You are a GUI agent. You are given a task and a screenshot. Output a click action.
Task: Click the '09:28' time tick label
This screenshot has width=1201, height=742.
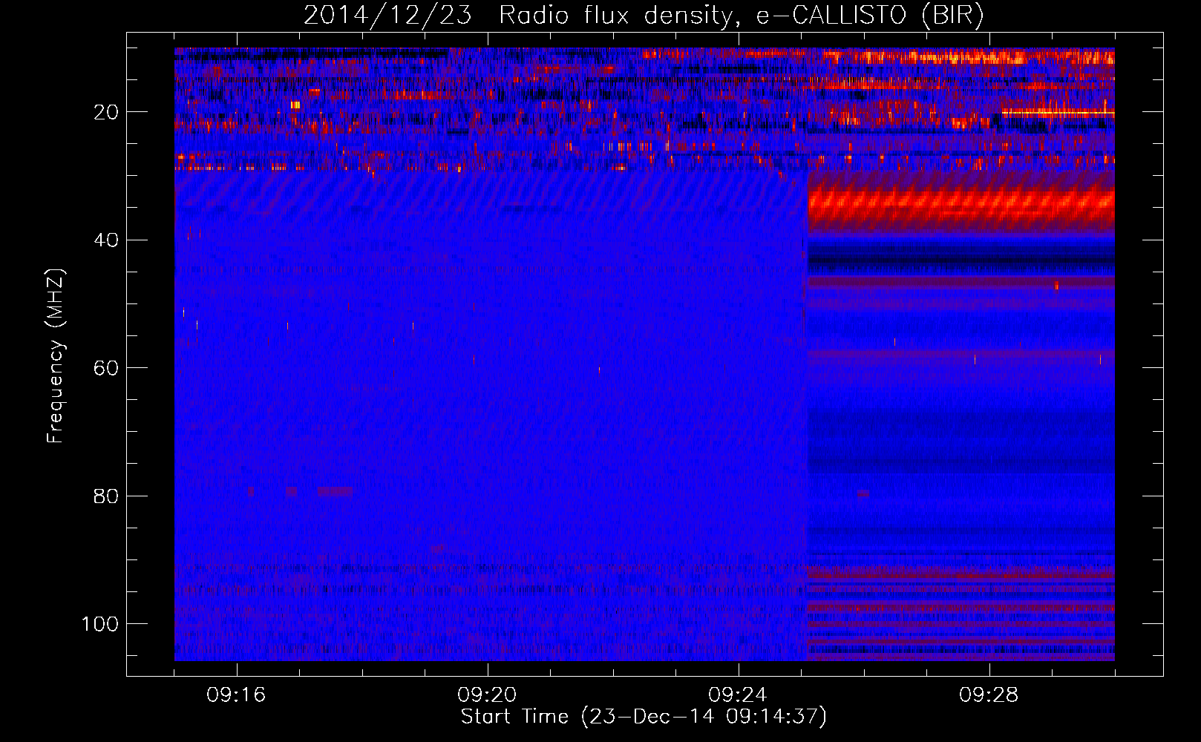point(989,695)
